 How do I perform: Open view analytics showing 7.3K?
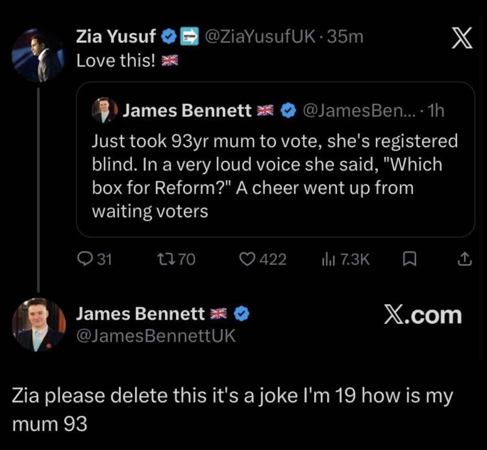point(326,259)
